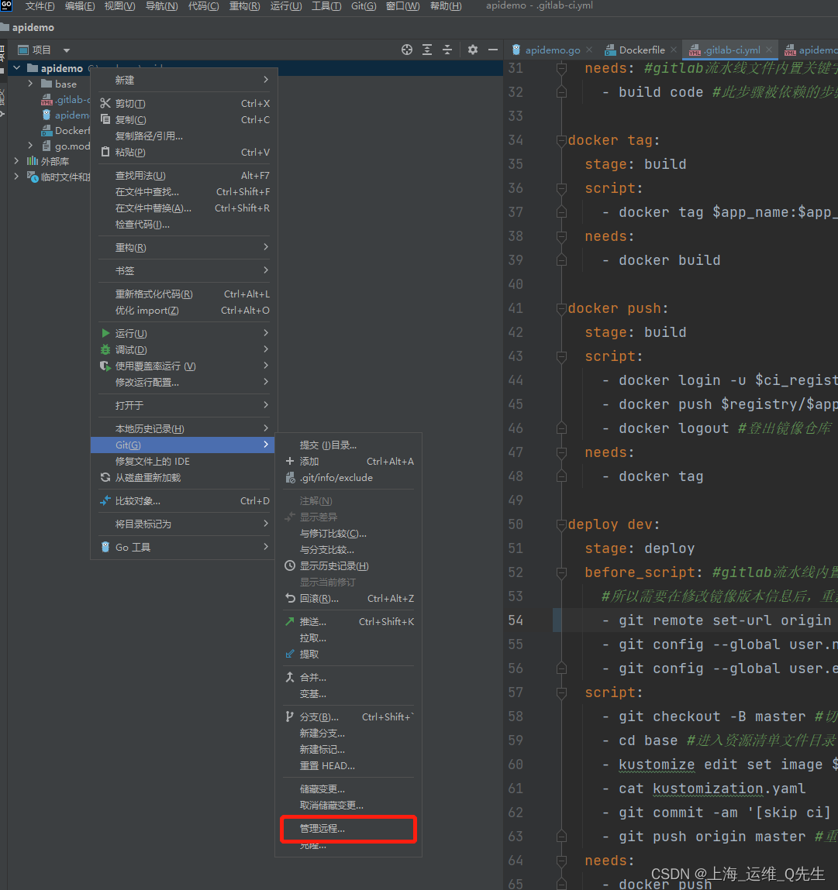
Task: Click the plus icon beside 添加
Action: click(x=290, y=461)
